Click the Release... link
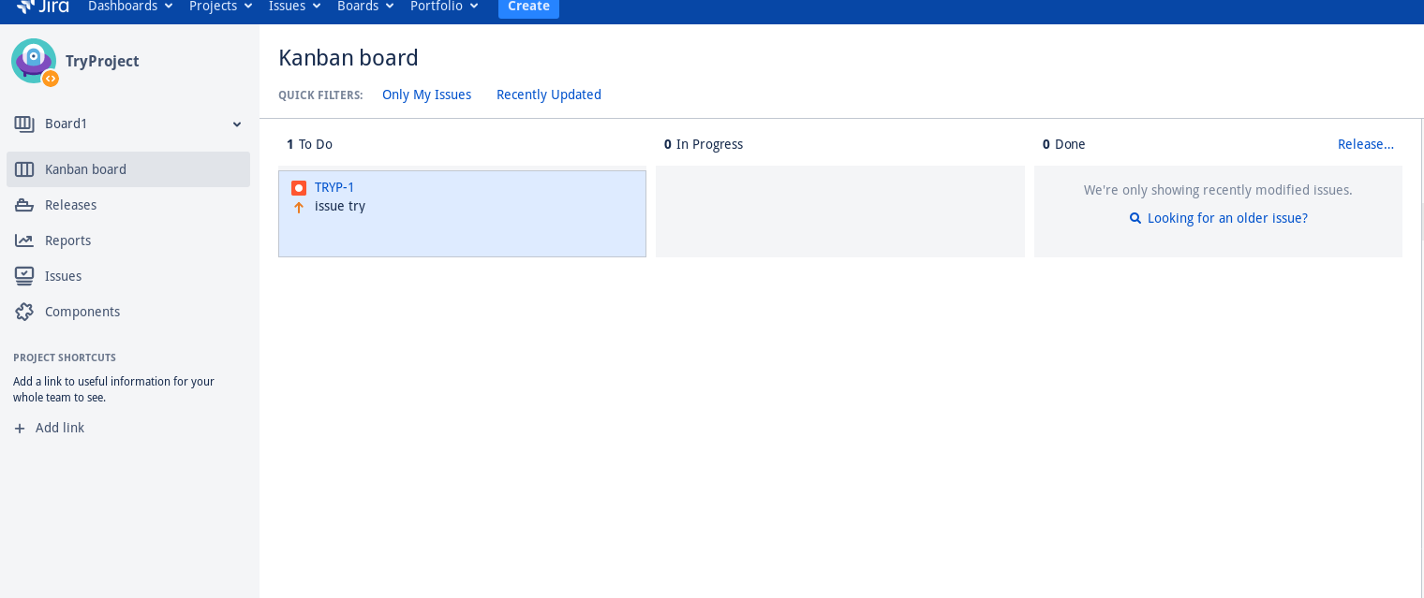Viewport: 1424px width, 598px height. click(x=1366, y=144)
